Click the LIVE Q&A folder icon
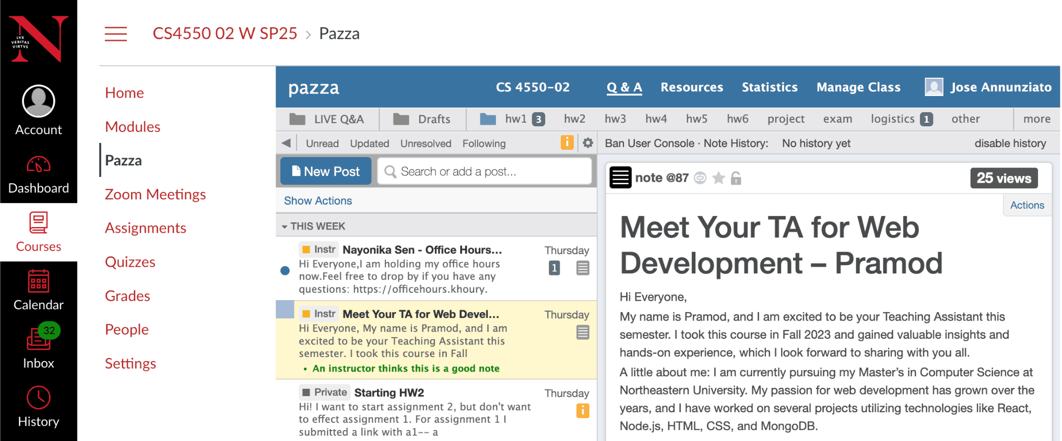1062x441 pixels. coord(298,119)
